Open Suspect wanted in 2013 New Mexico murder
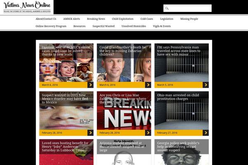The height and width of the screenshot is (165, 248). click(x=65, y=99)
